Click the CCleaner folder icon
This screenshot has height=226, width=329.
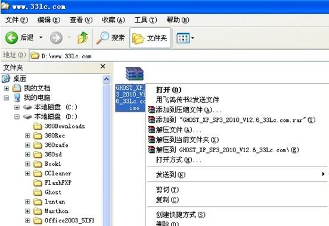click(x=38, y=174)
